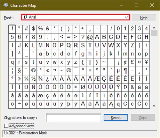Open the Font dropdown showing Arial

pyautogui.click(x=76, y=17)
